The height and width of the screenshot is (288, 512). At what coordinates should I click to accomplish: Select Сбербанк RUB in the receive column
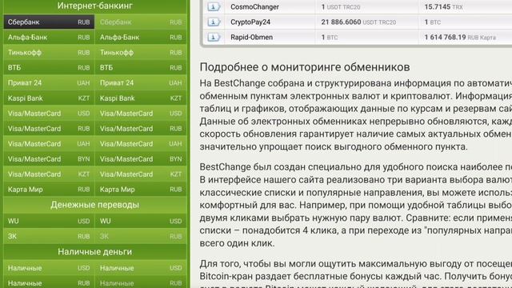click(x=141, y=22)
